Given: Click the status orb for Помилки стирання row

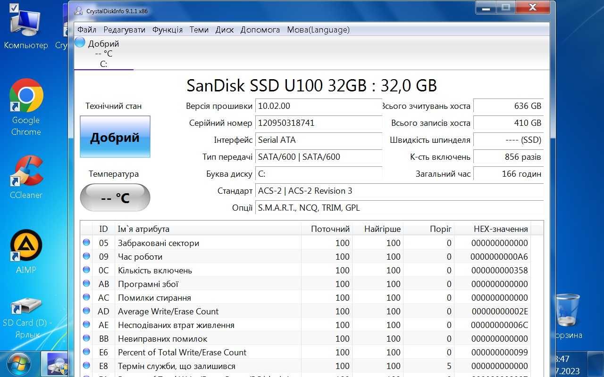Looking at the screenshot, I should (x=86, y=297).
